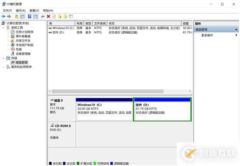Open the File (文件) menu
240x166 pixels.
[x=7, y=11]
